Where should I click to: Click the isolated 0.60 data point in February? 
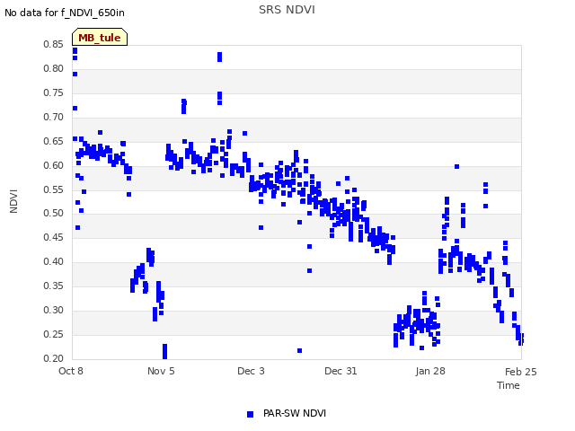457,166
